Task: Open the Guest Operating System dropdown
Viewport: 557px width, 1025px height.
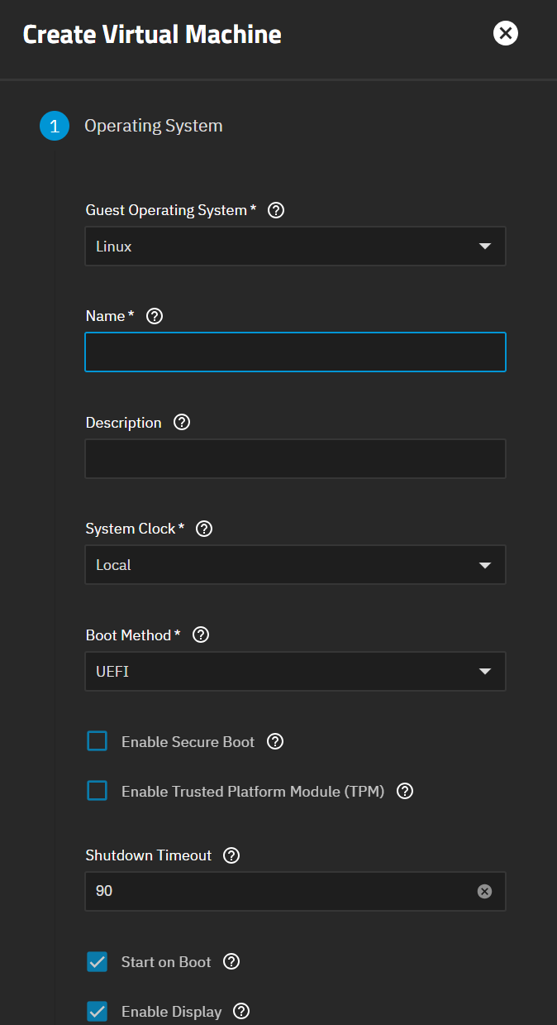Action: tap(295, 247)
